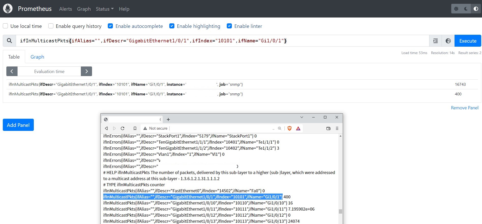
Task: Click the format expression icon
Action: click(x=435, y=41)
